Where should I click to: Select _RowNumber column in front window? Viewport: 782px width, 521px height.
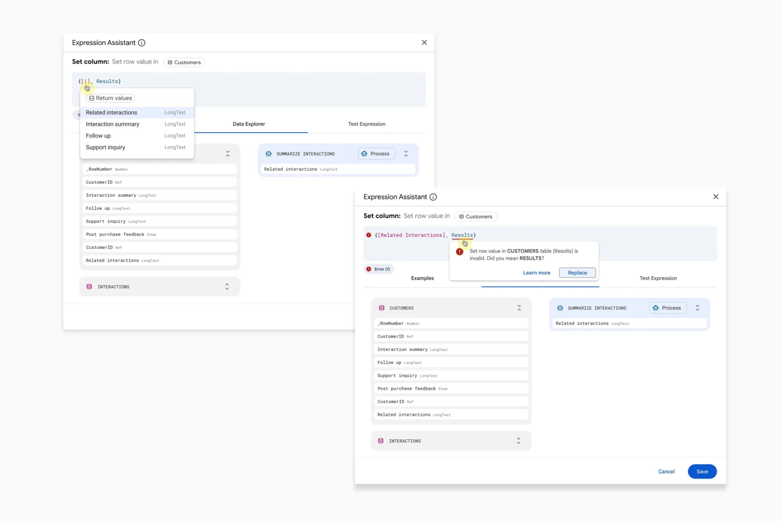[x=451, y=323]
